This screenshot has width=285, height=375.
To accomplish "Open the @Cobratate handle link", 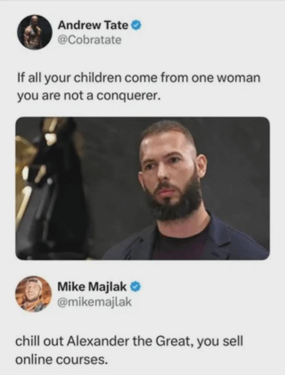I will (90, 40).
